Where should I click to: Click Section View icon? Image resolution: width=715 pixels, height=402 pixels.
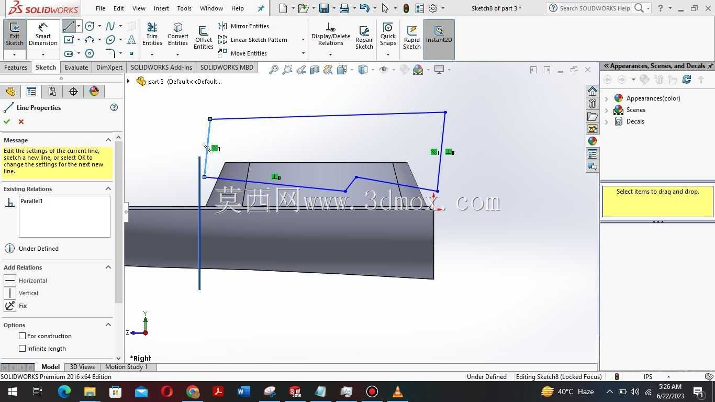pos(315,70)
